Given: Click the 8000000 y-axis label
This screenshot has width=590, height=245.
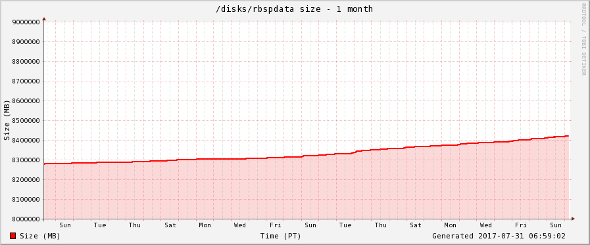Looking at the screenshot, I should click(26, 219).
